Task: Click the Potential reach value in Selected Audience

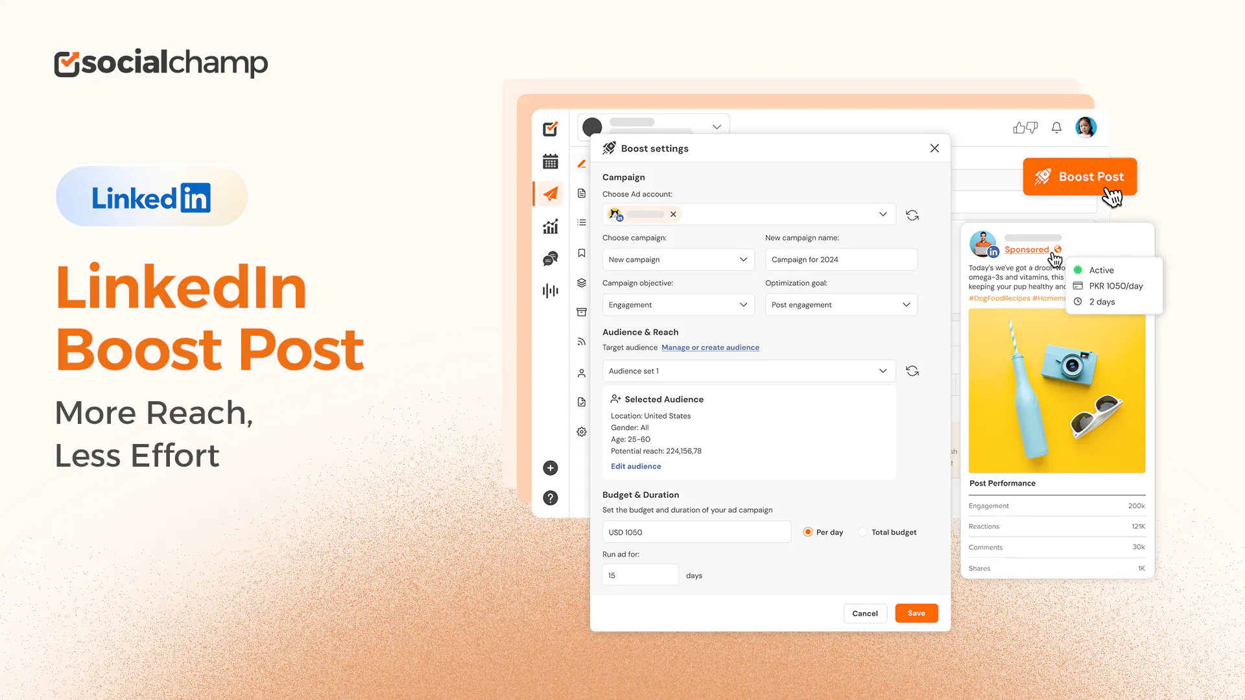Action: point(683,451)
